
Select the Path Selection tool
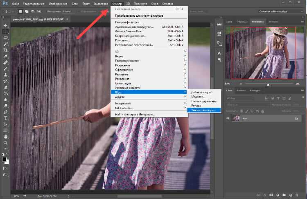(x=5, y=124)
